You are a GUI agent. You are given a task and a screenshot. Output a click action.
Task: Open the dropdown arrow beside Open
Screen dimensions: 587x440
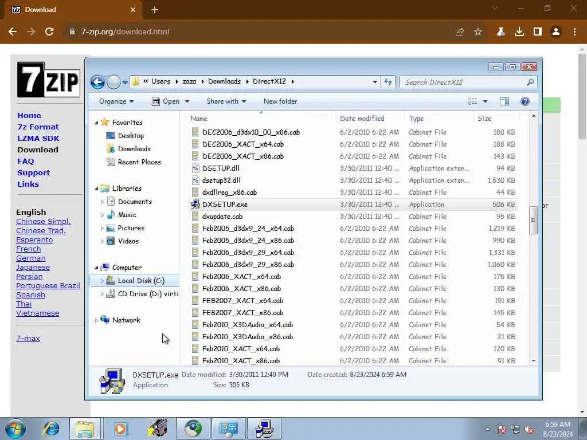pos(187,101)
